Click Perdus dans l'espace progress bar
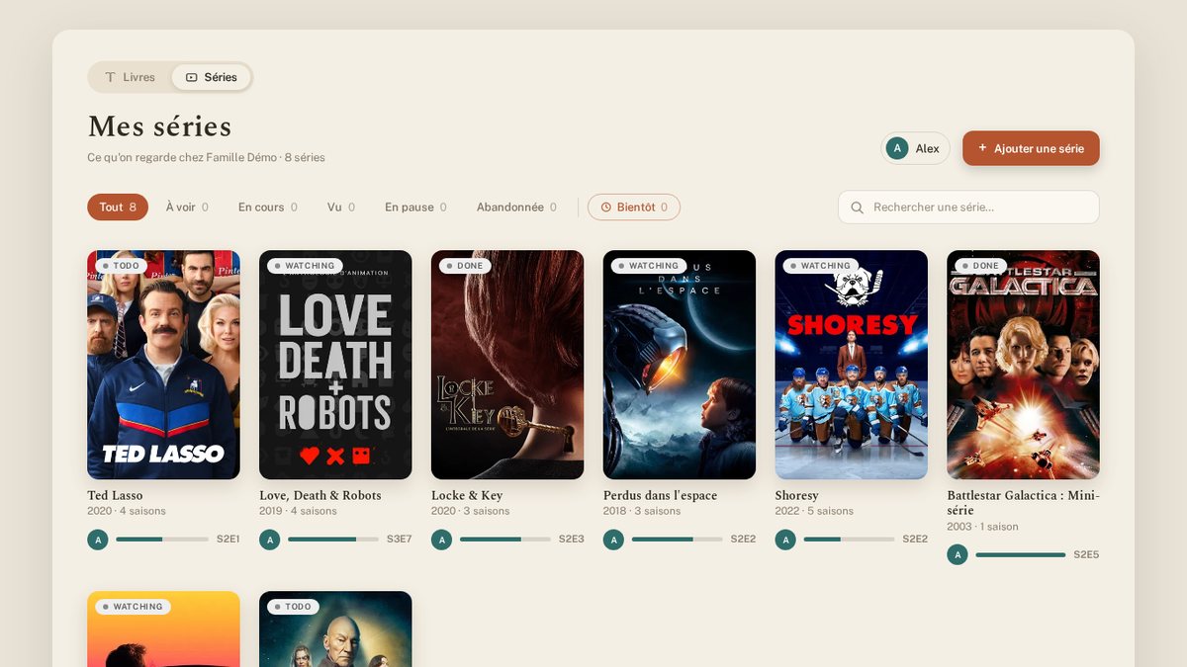 tap(678, 540)
